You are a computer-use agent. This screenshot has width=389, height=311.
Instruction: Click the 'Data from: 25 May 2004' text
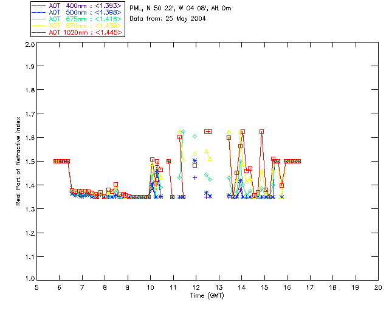point(168,19)
